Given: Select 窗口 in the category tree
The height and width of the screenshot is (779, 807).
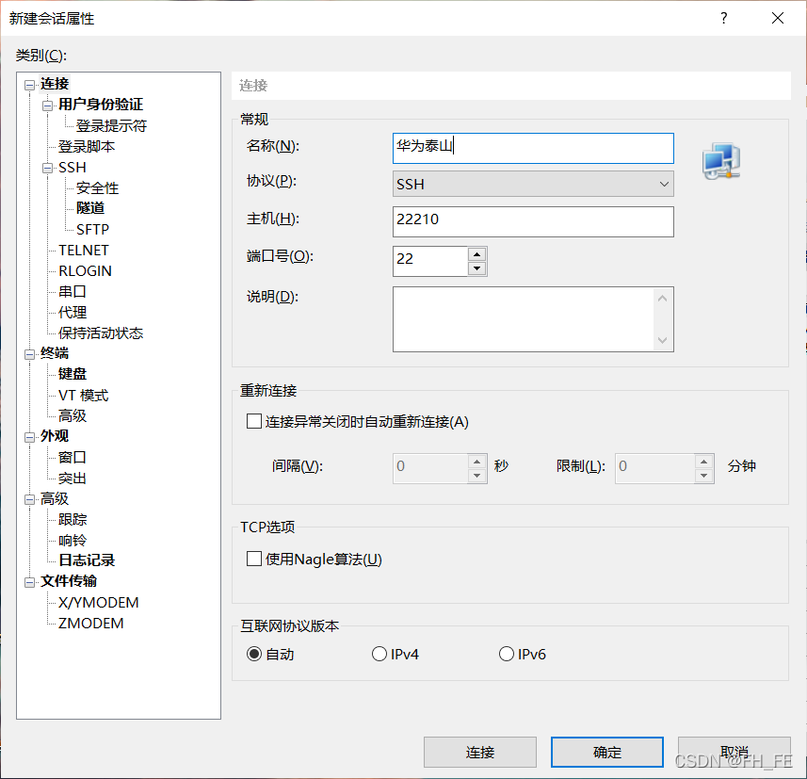Looking at the screenshot, I should pyautogui.click(x=73, y=457).
